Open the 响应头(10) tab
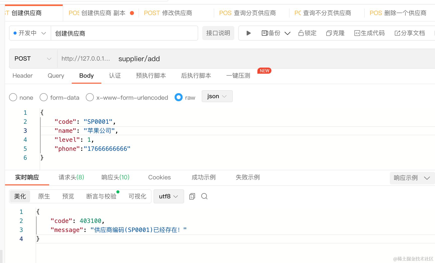Viewport: 435px width, 263px height. pos(115,177)
